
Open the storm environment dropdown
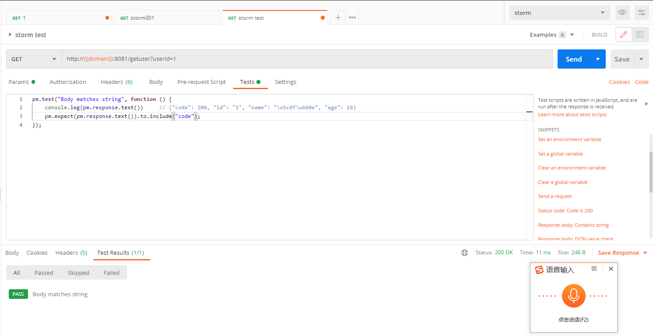[560, 13]
